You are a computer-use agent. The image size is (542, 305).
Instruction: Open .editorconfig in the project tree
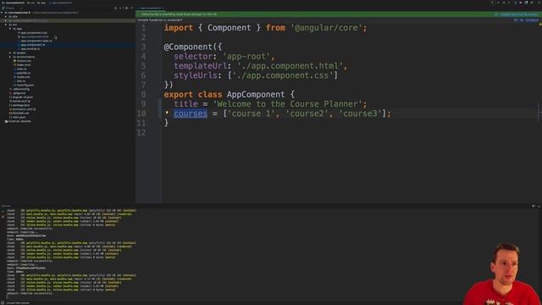21,89
